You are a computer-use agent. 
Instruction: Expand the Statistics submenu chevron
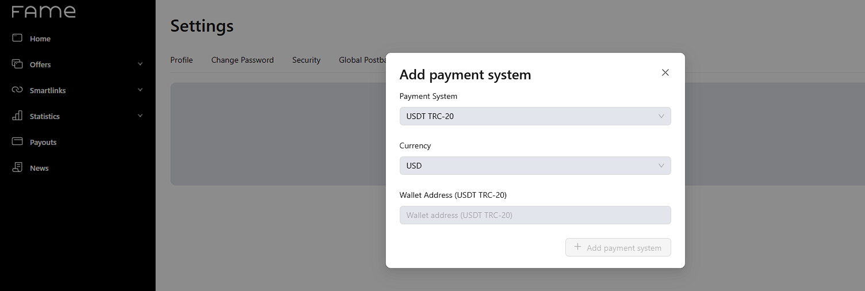tap(140, 116)
